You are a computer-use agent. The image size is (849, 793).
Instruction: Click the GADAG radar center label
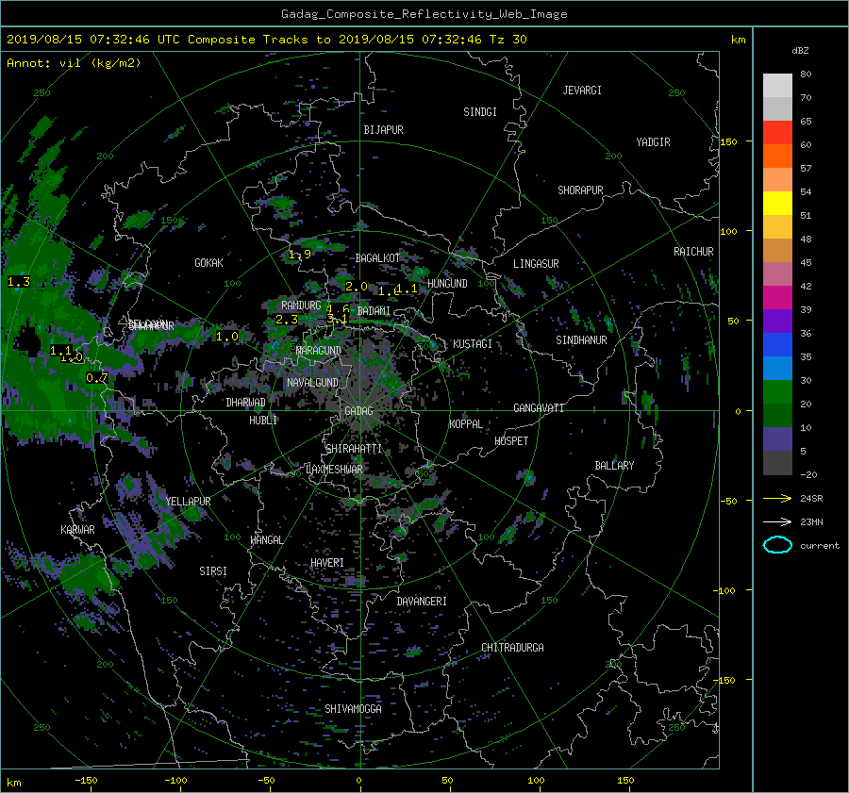[358, 411]
